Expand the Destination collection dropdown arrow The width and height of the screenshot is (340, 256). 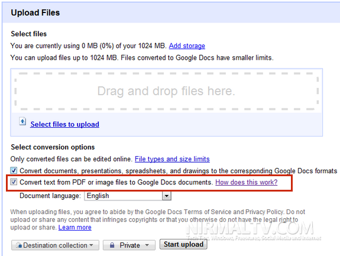click(x=91, y=245)
